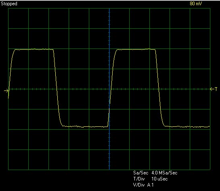Click the low plateau between the two pulses
Screen dimensions: 220x191
85,126
